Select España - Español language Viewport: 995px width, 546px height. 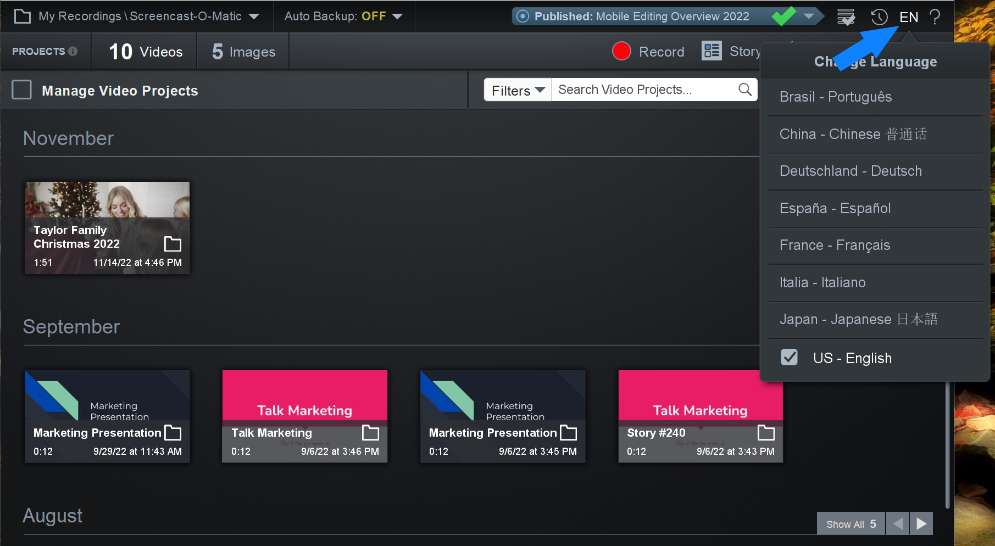875,208
